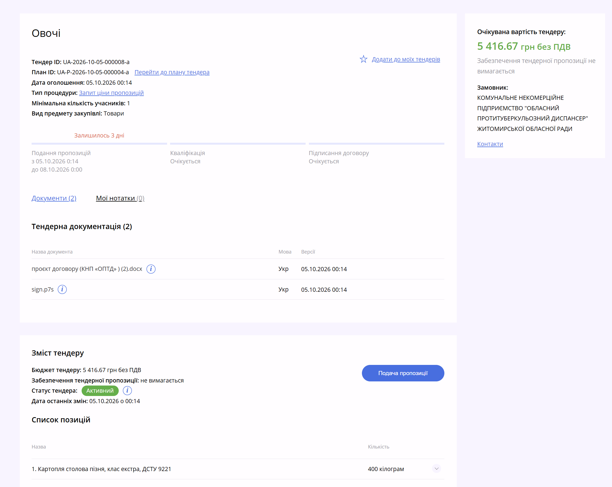Image resolution: width=612 pixels, height=487 pixels.
Task: Open Запит ціни пропозицій procedure link
Action: tap(111, 93)
